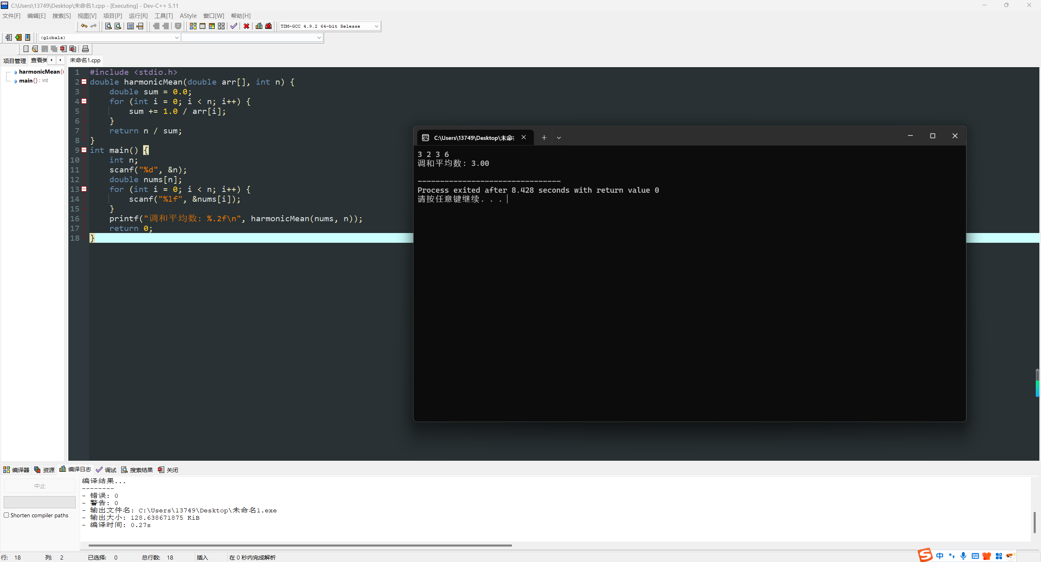Switch to the 编译日志 tab
1041x562 pixels.
(76, 469)
